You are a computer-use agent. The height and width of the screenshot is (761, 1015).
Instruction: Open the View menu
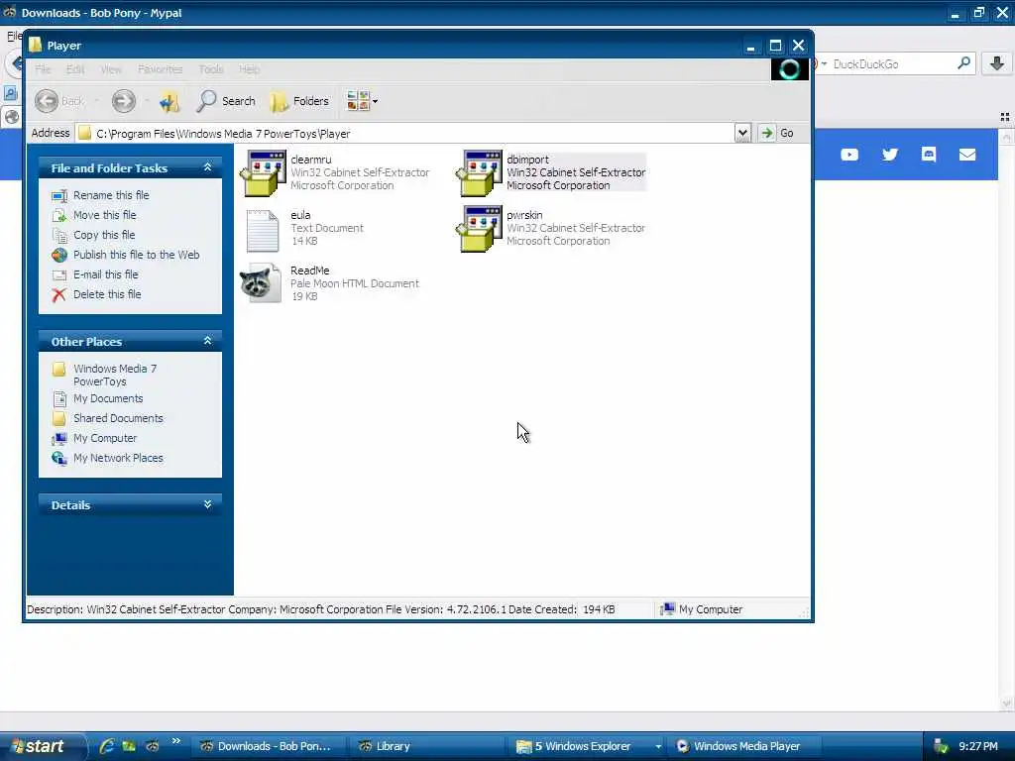pyautogui.click(x=111, y=69)
